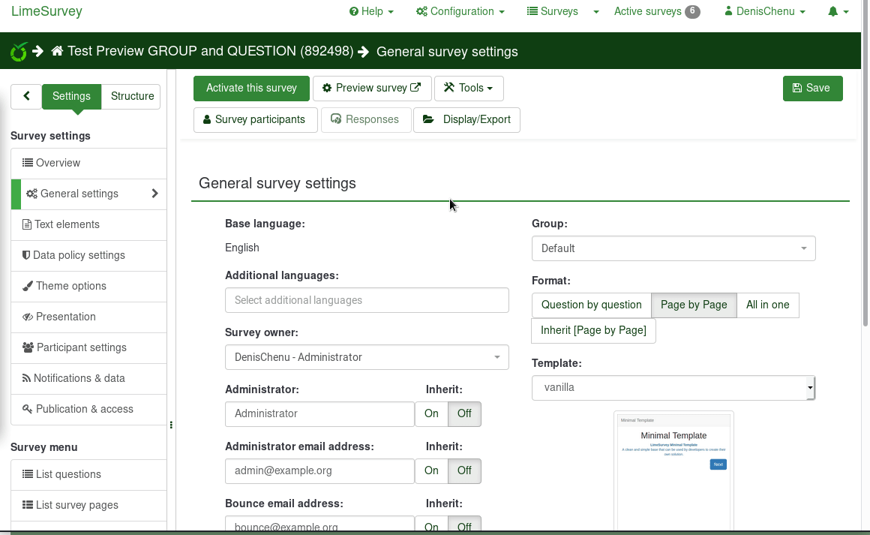The width and height of the screenshot is (870, 535).
Task: Click the Additional languages input field
Action: (x=366, y=300)
